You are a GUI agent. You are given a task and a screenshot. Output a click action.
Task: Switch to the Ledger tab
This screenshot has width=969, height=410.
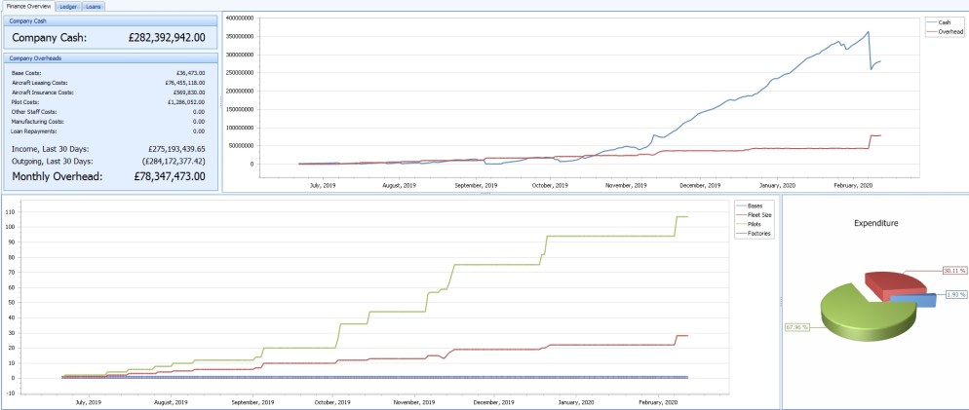point(69,6)
